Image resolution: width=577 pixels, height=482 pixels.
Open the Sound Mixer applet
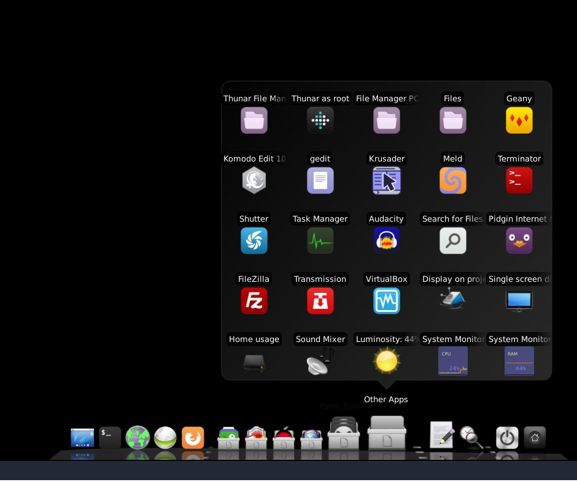tap(320, 361)
